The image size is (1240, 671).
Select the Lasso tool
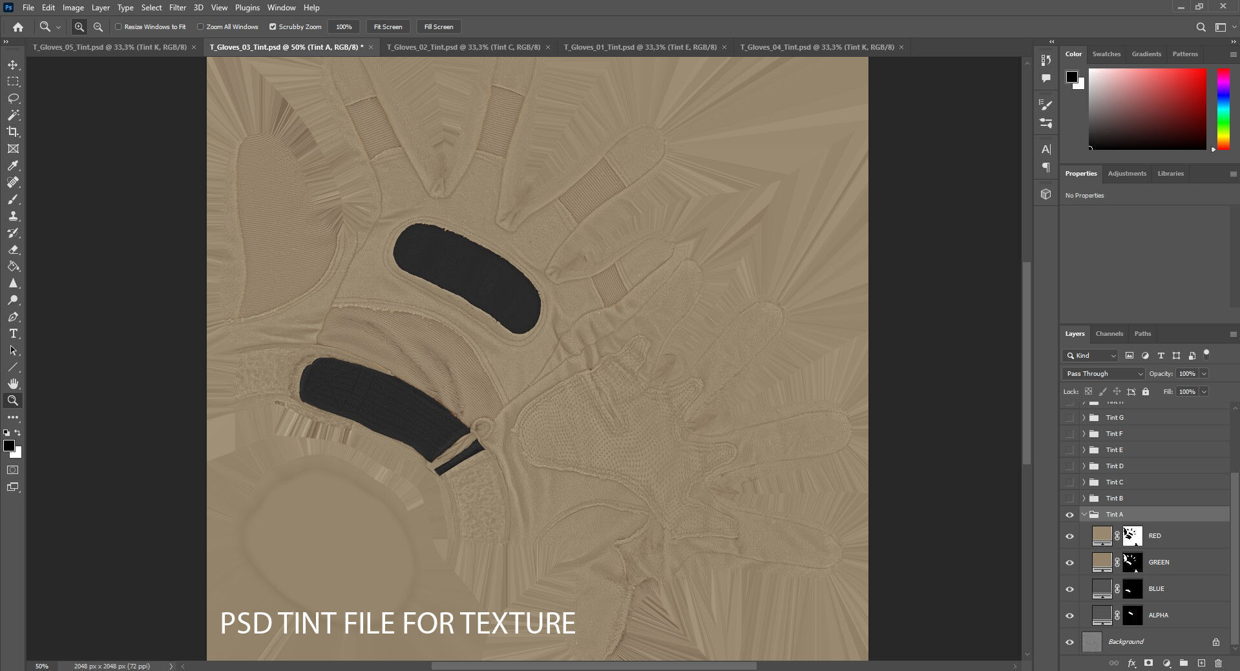pos(13,98)
